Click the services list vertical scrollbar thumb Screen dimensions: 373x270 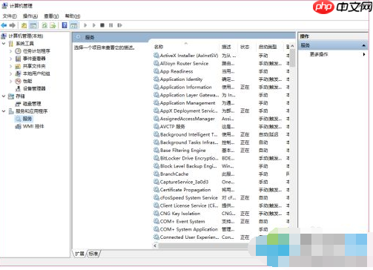point(292,58)
